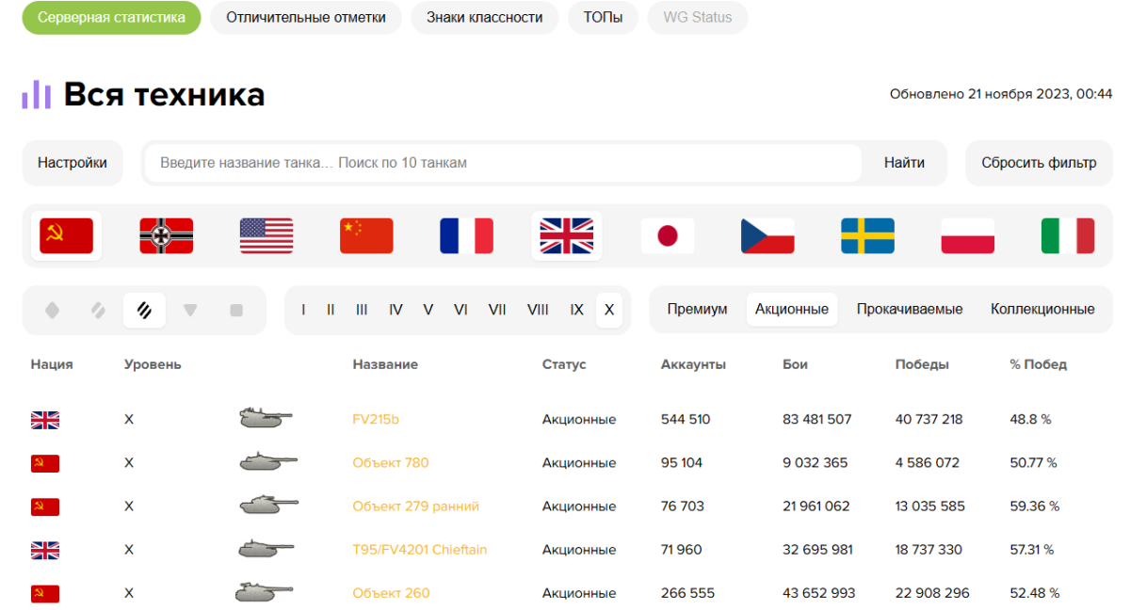Click the tank name search field
Screen dimensions: 1130x610
click(503, 163)
